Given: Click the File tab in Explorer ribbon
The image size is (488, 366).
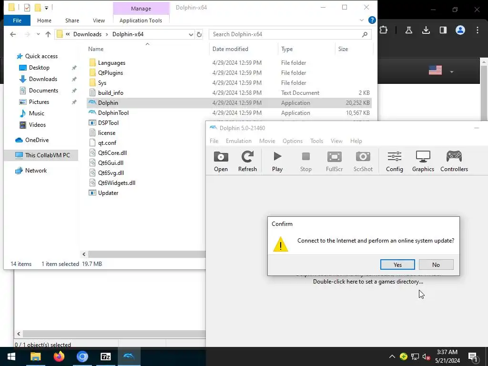Looking at the screenshot, I should click(17, 20).
